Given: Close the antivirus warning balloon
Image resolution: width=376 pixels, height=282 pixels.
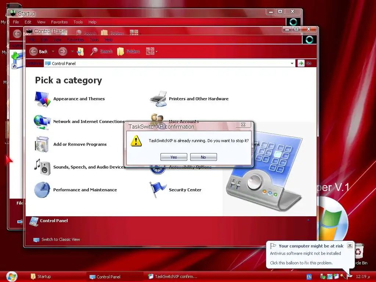Looking at the screenshot, I should [x=350, y=245].
